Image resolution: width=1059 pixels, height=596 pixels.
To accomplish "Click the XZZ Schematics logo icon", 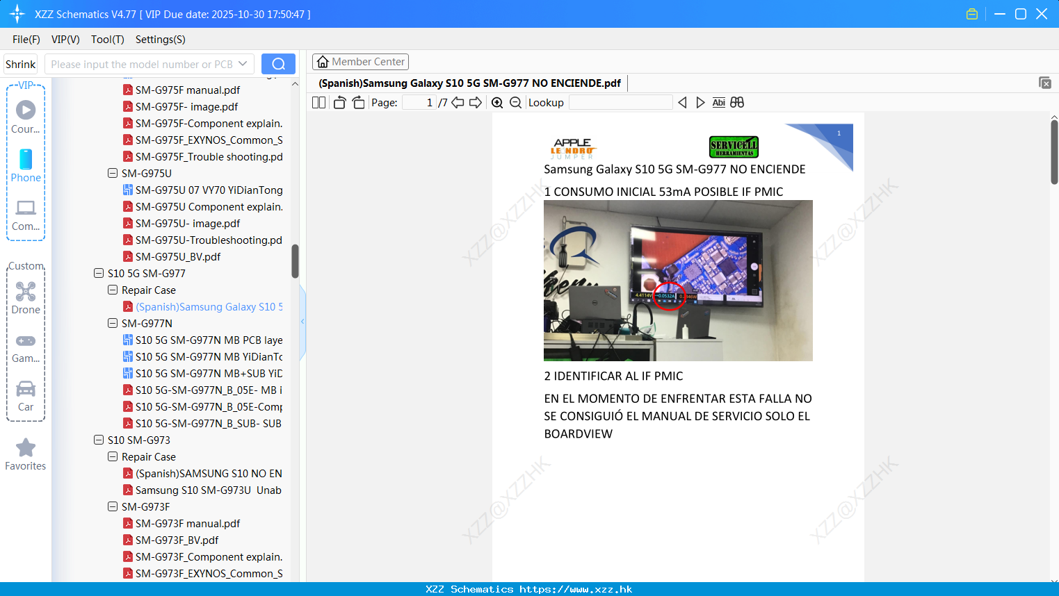I will pyautogui.click(x=17, y=14).
